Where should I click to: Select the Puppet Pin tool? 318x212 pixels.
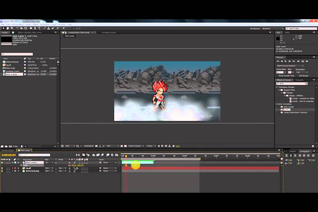click(x=64, y=28)
